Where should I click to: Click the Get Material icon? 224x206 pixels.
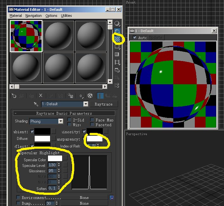pyautogui.click(x=14, y=95)
